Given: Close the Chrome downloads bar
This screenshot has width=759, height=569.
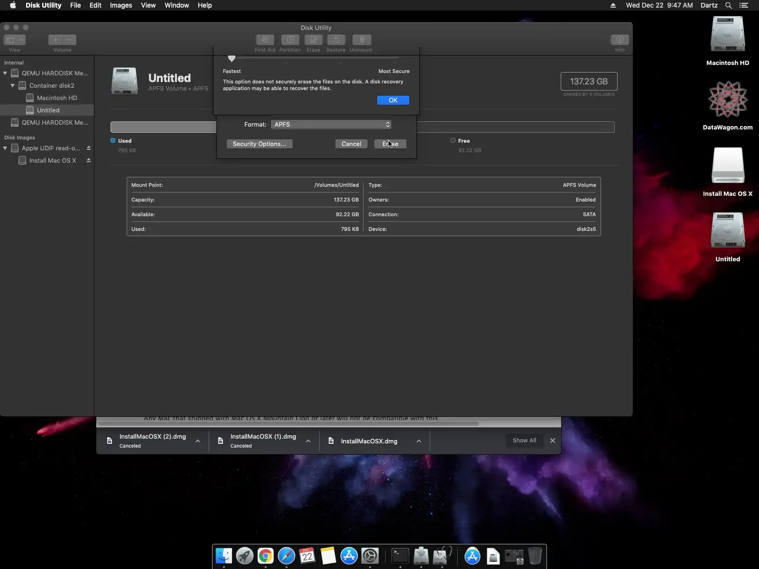Looking at the screenshot, I should point(553,441).
